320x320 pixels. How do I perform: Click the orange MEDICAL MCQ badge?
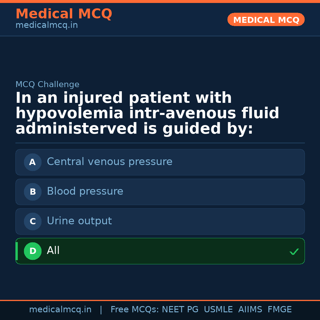[x=266, y=20]
